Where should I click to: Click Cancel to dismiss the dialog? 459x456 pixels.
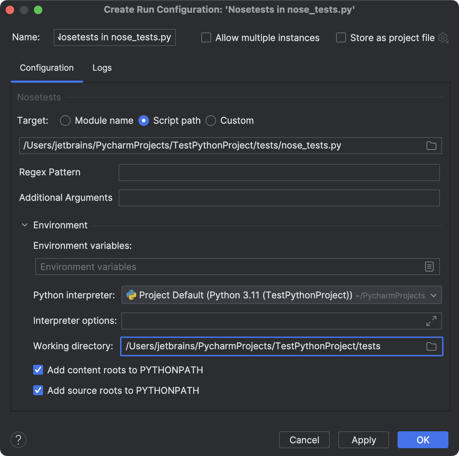point(304,440)
